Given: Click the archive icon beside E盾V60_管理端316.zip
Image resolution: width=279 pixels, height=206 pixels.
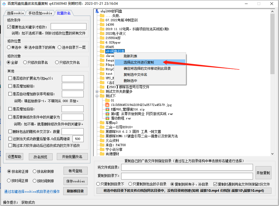Looking at the screenshot, I should coord(107,109).
